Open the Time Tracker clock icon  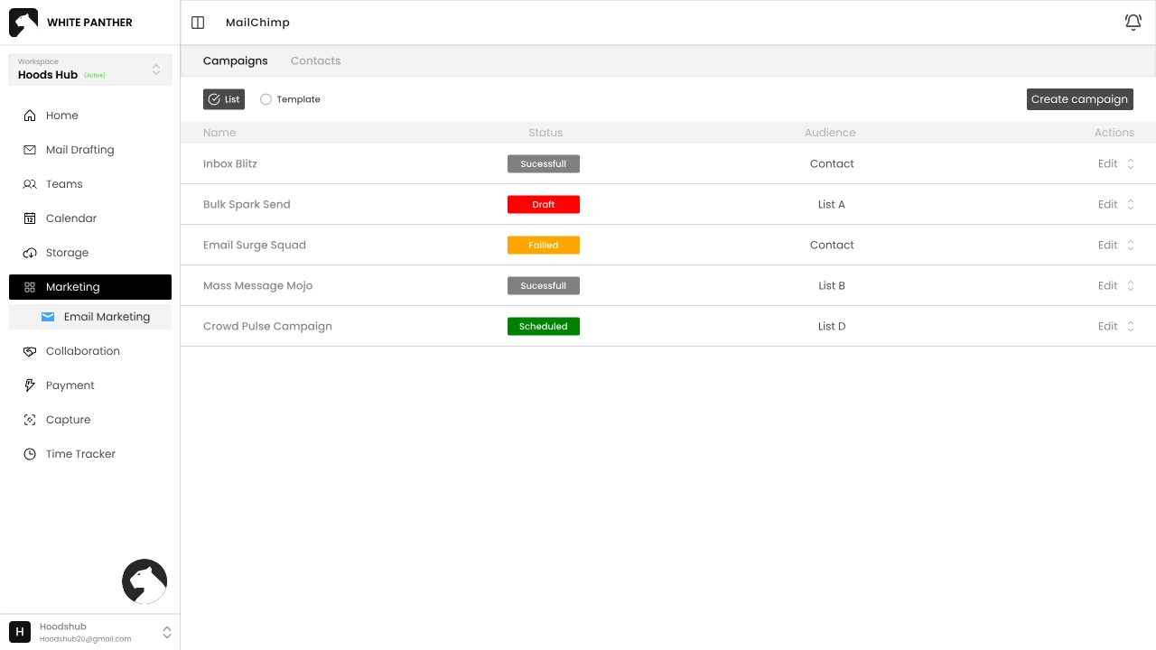30,454
